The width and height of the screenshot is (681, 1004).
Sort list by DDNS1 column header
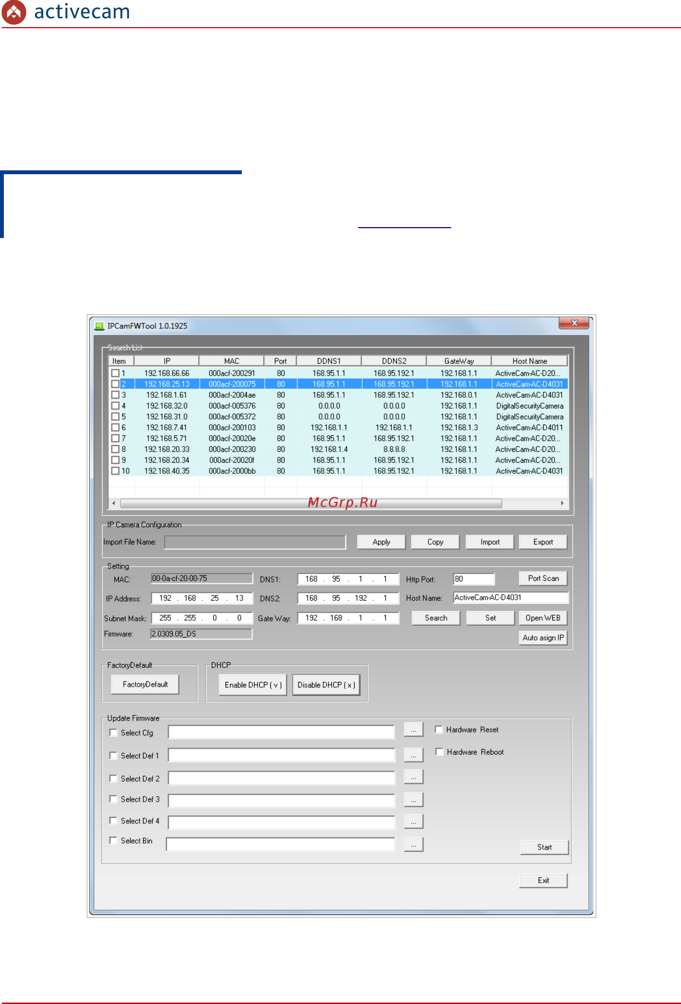(329, 361)
